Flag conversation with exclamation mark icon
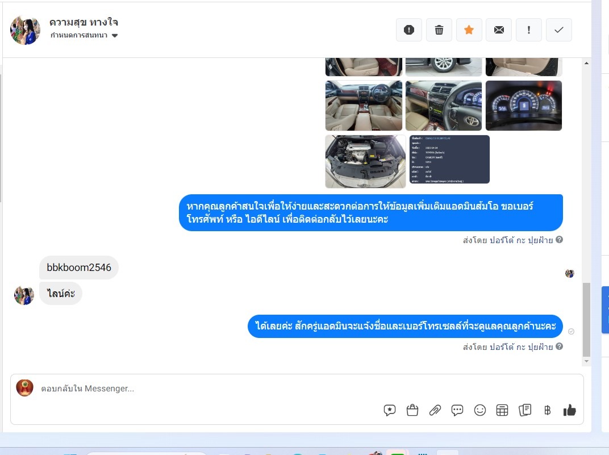Screen dimensions: 609x455 (528, 30)
